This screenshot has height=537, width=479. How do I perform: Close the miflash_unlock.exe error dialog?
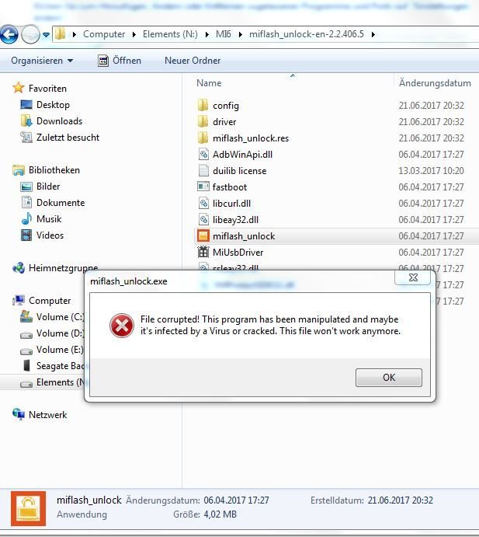pos(413,277)
